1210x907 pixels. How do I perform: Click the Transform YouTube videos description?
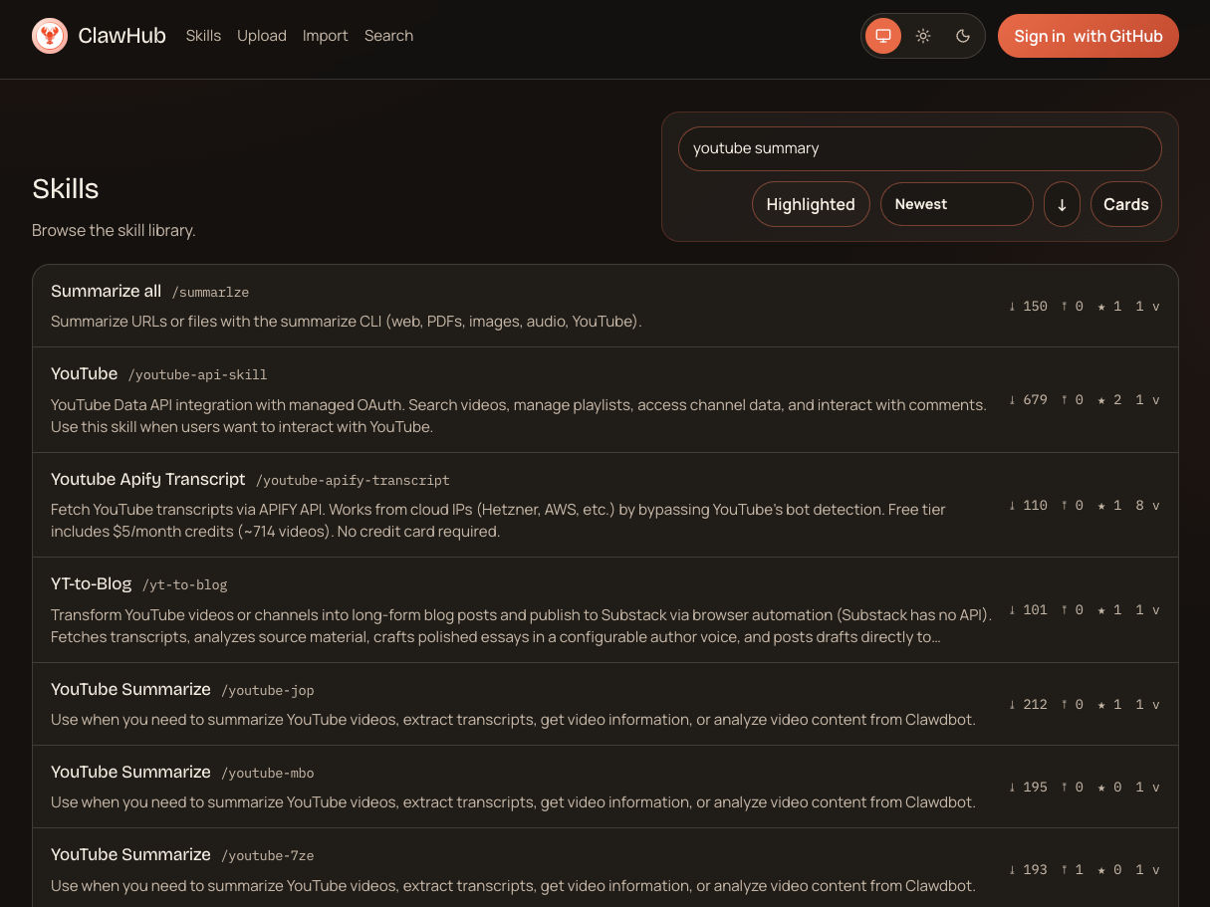pyautogui.click(x=522, y=625)
